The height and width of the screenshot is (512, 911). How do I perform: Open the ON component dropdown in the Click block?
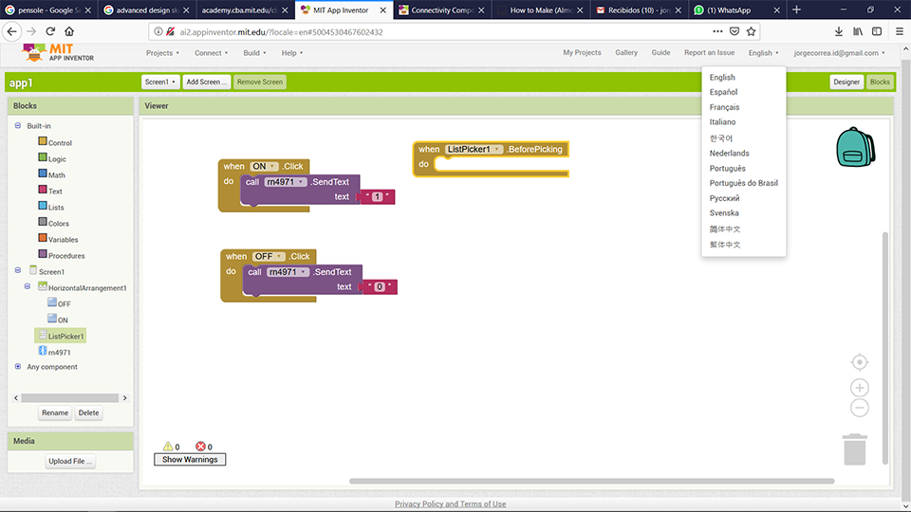coord(265,166)
